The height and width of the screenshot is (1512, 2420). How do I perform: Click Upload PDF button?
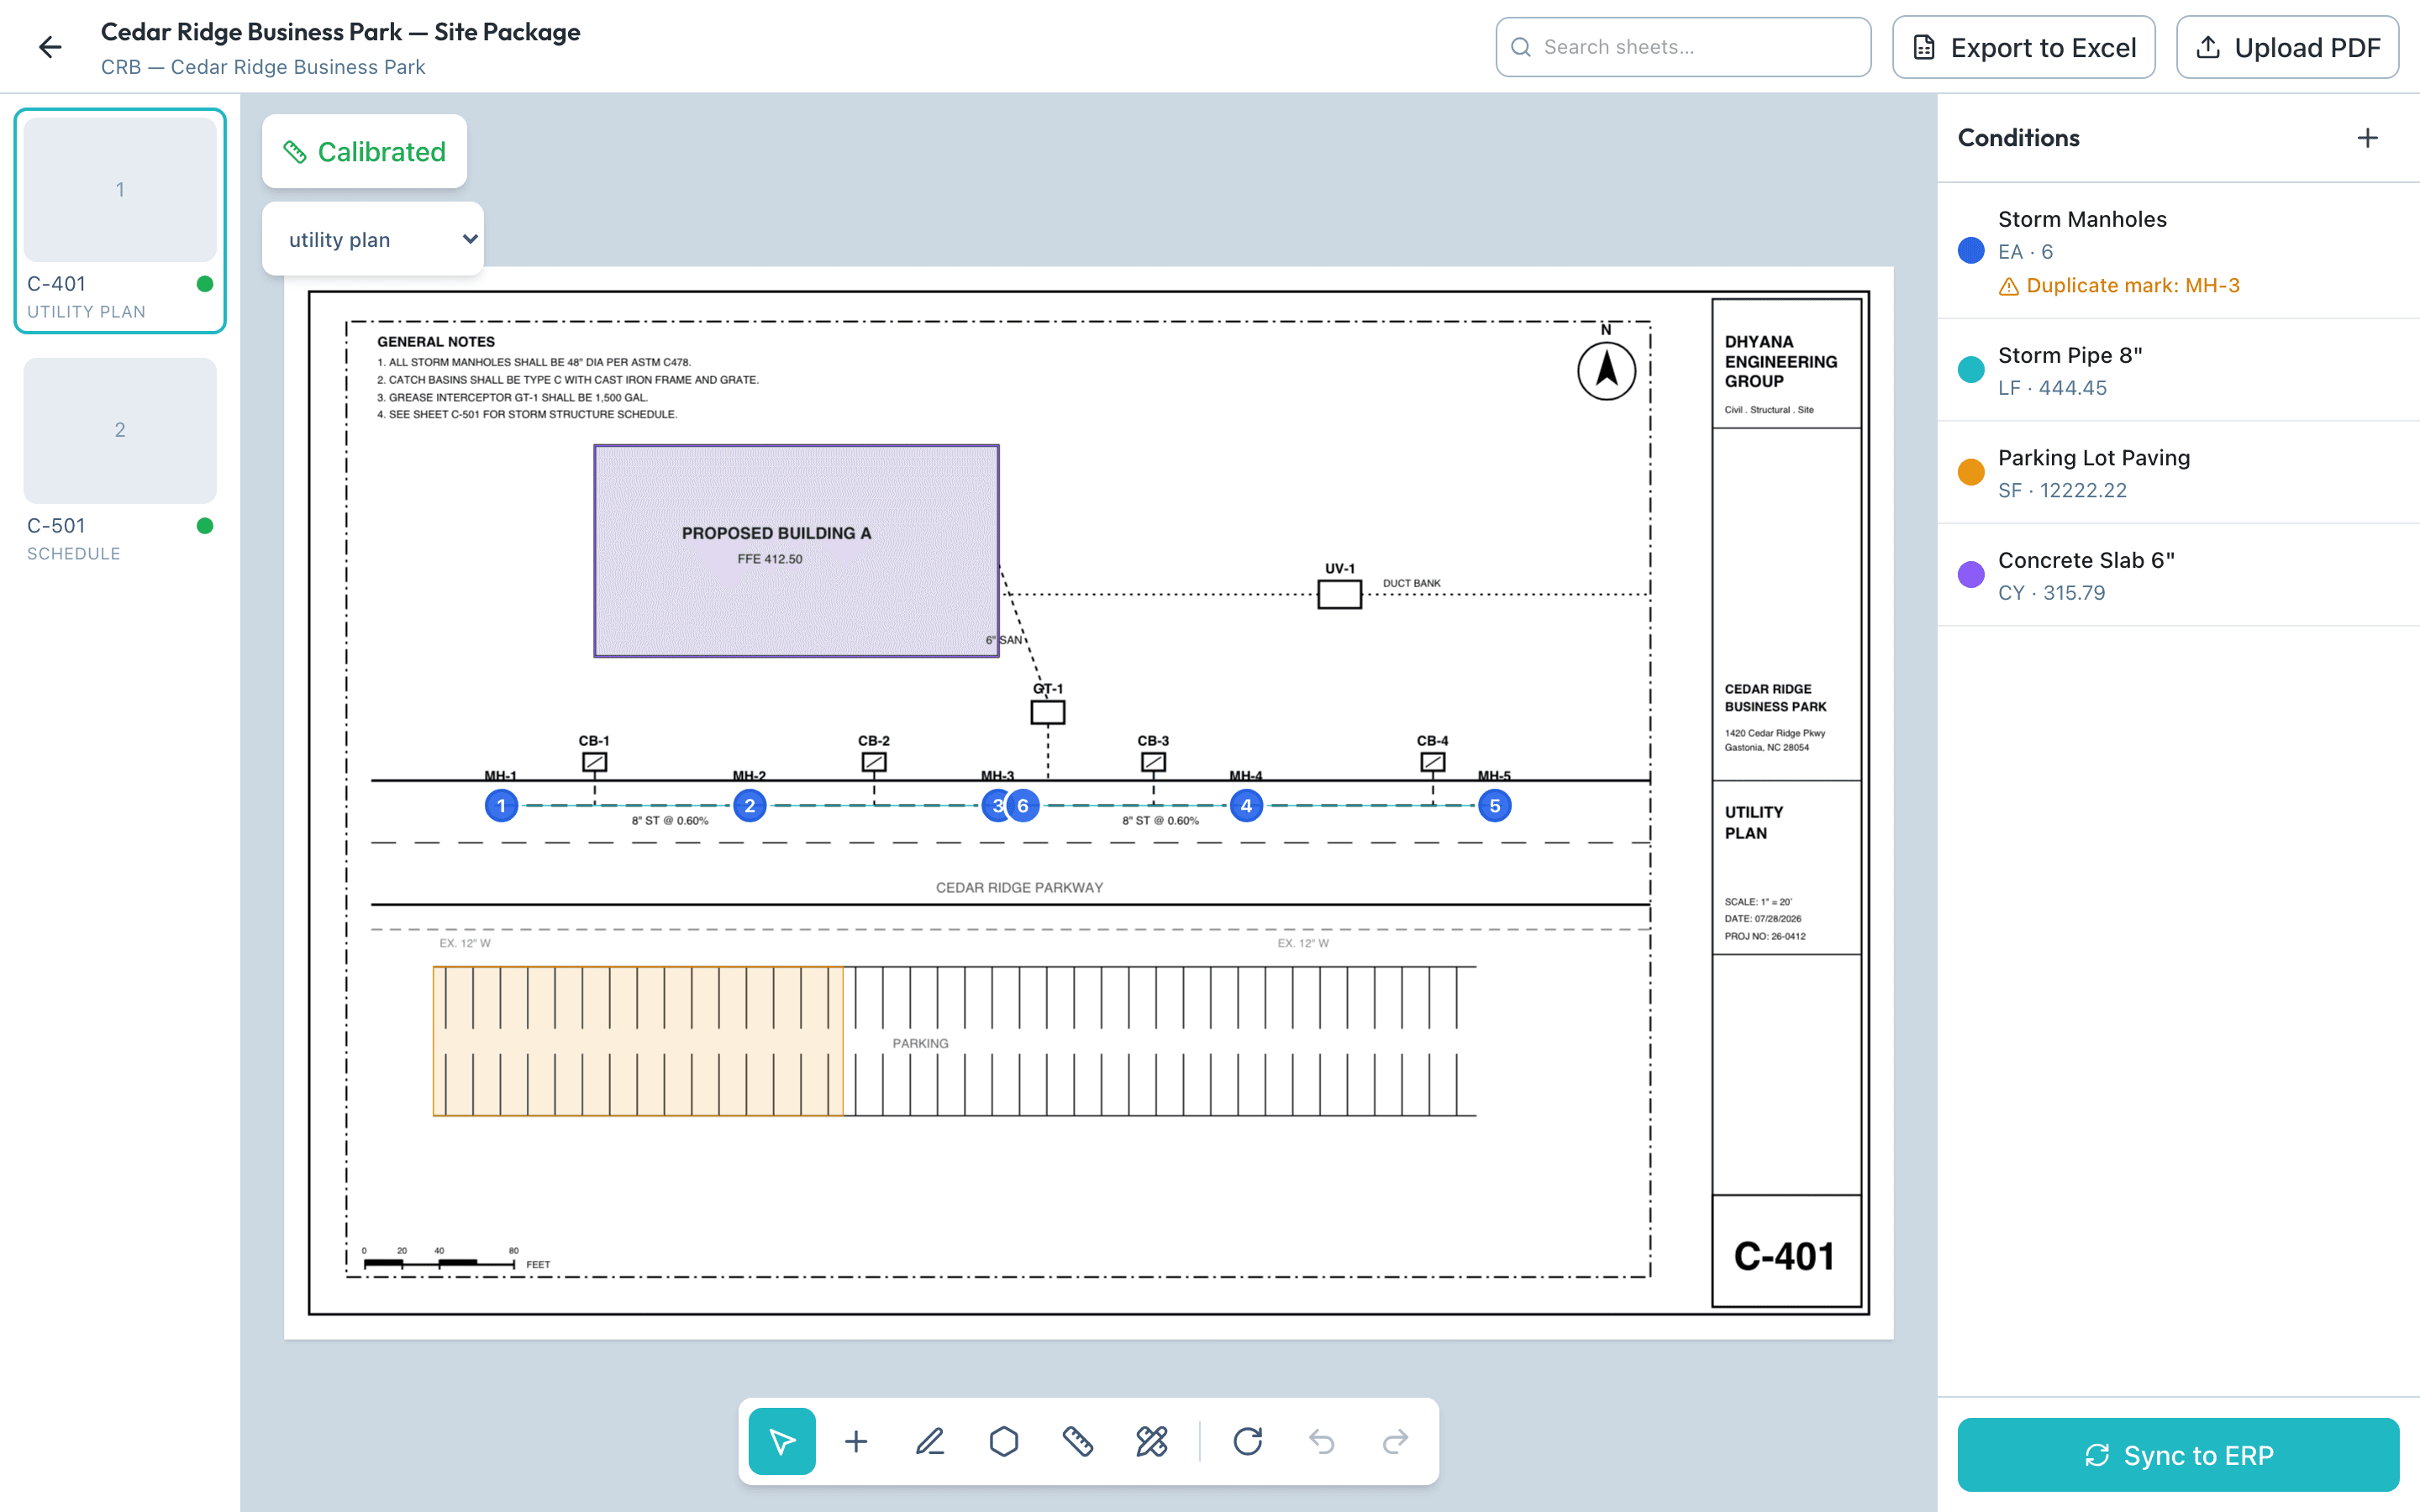[x=2288, y=47]
